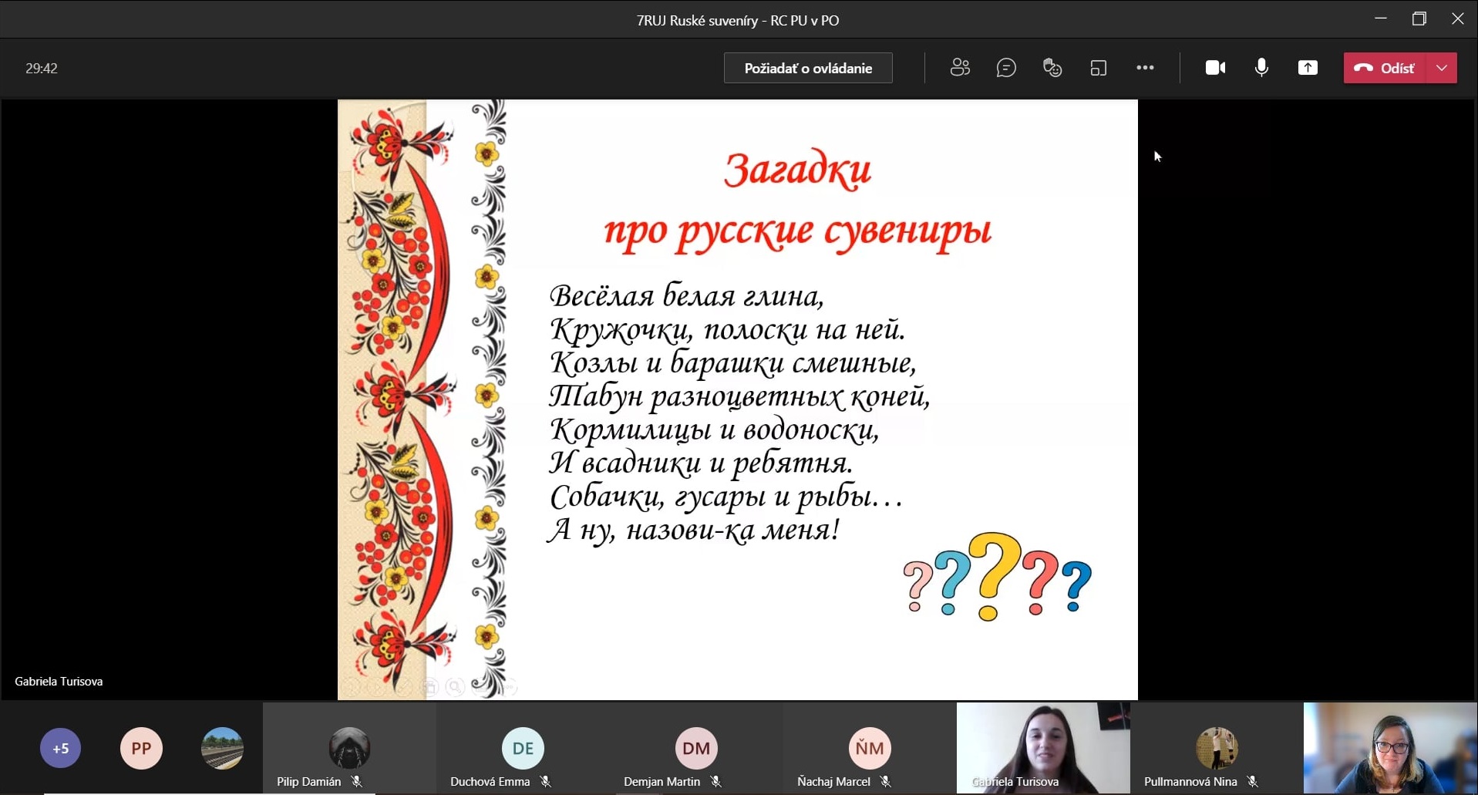The image size is (1478, 795).
Task: Open the meeting chat icon
Action: (1006, 68)
